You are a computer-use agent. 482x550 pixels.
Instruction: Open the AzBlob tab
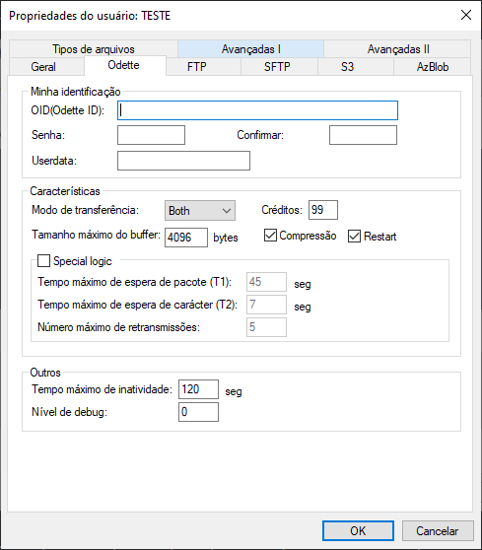[432, 67]
